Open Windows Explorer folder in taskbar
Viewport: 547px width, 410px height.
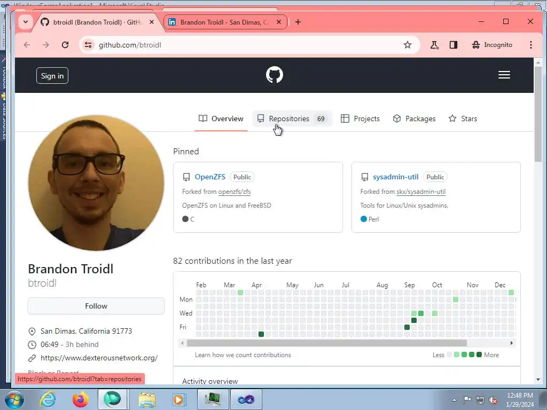point(147,399)
